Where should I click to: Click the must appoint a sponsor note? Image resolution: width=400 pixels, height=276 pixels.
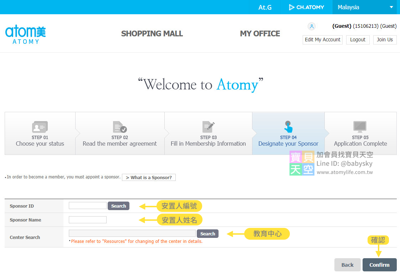pos(63,177)
